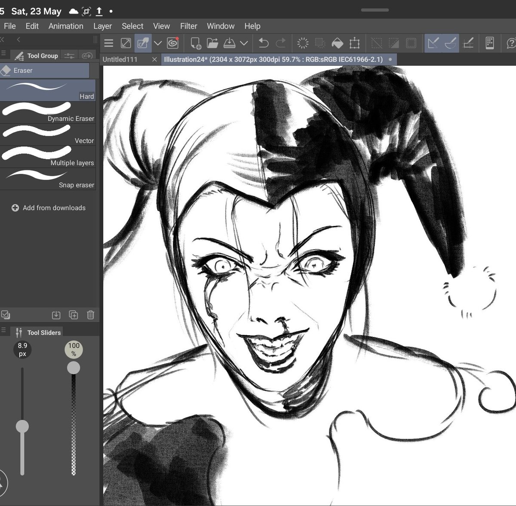Screen dimensions: 516x506
Task: Click the 100% opacity value bubble
Action: 74,349
